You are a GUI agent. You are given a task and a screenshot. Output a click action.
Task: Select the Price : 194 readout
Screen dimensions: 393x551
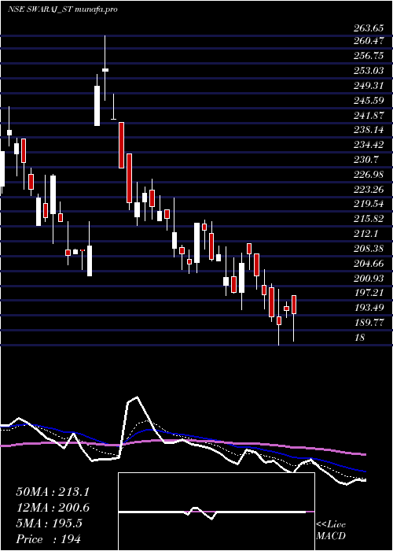click(x=49, y=539)
